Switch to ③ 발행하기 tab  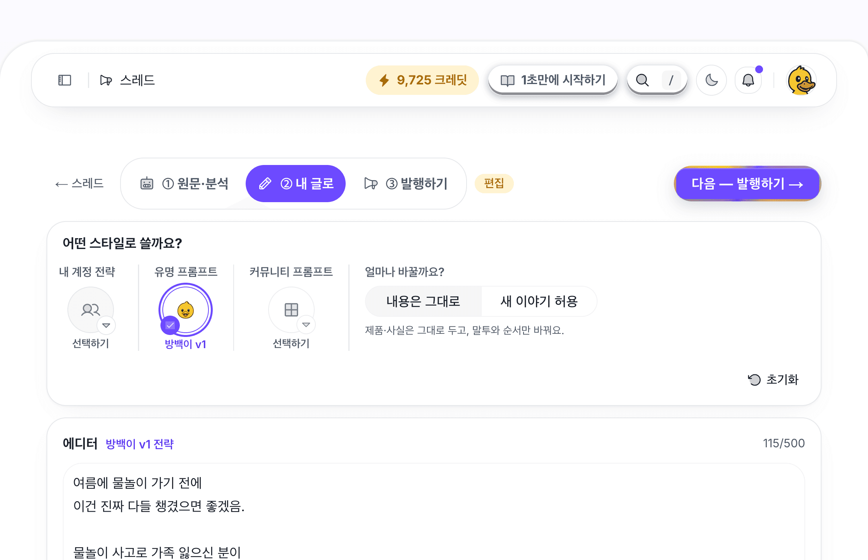coord(406,184)
